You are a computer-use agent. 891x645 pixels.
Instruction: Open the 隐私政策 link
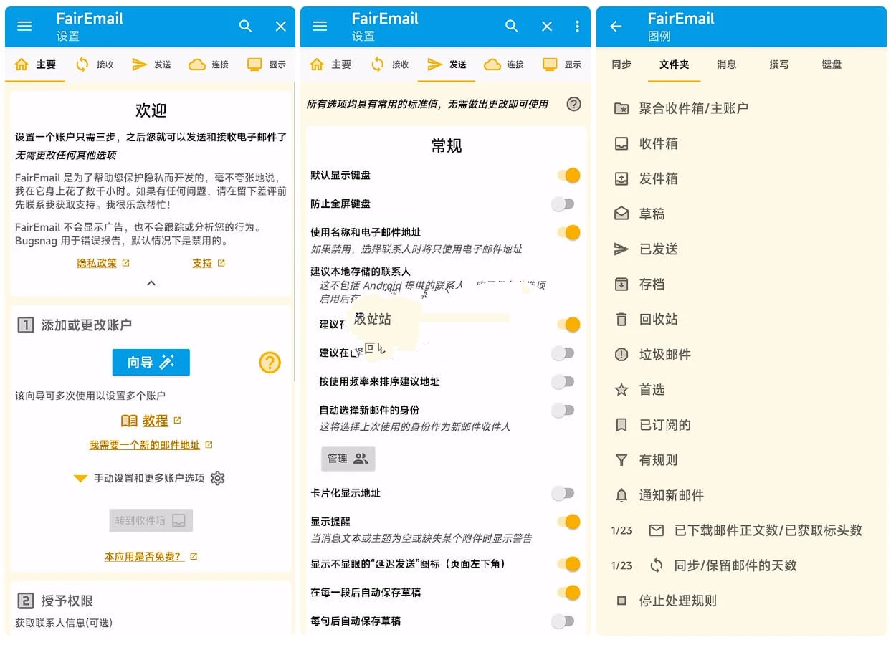(x=103, y=263)
